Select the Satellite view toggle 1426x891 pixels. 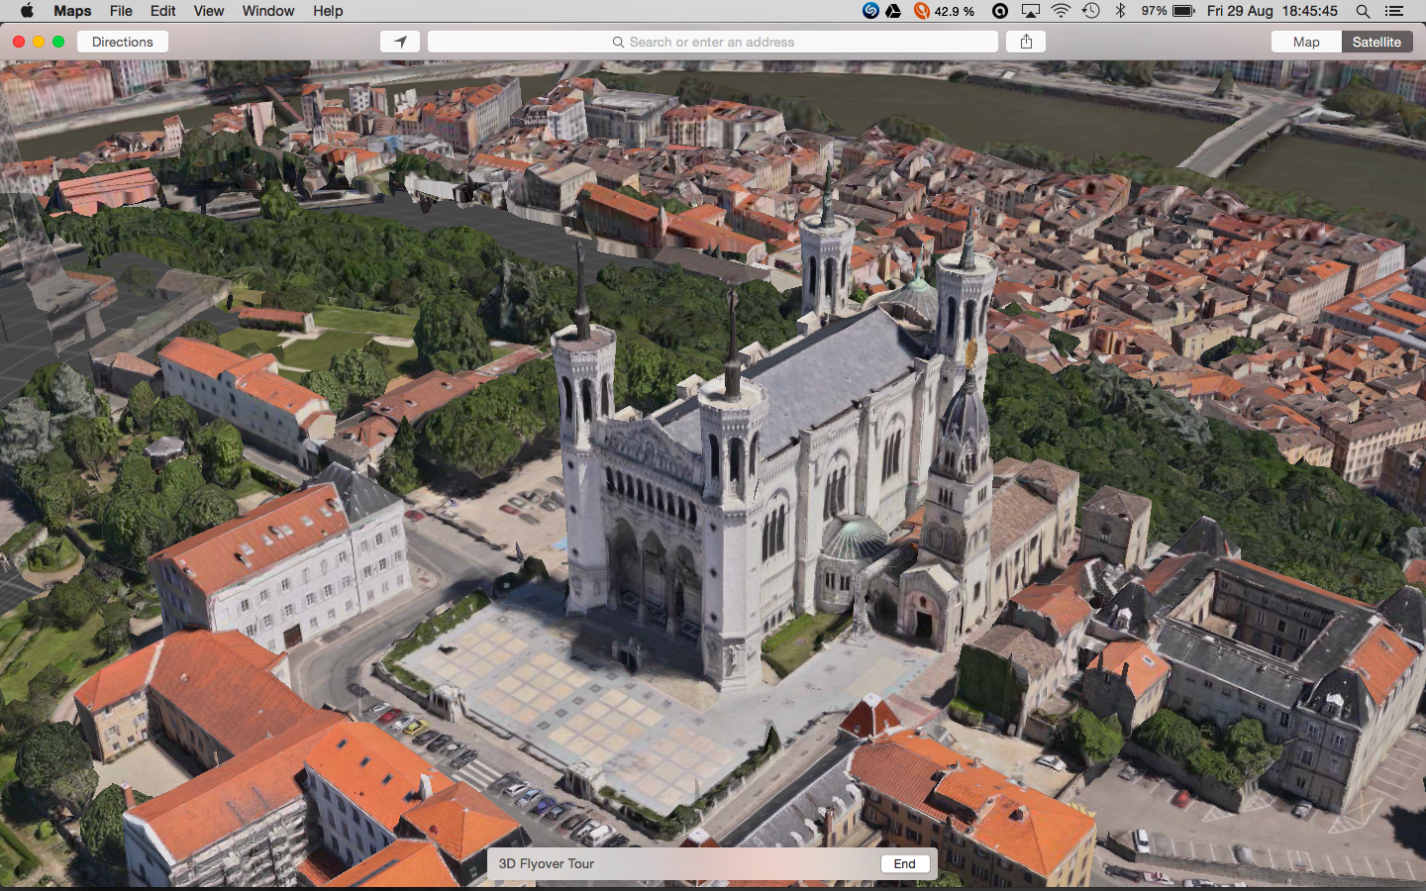click(1376, 42)
